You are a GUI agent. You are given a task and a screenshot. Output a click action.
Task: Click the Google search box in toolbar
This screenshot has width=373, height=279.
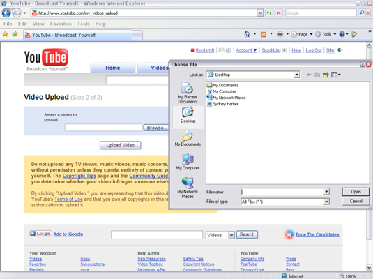321,13
